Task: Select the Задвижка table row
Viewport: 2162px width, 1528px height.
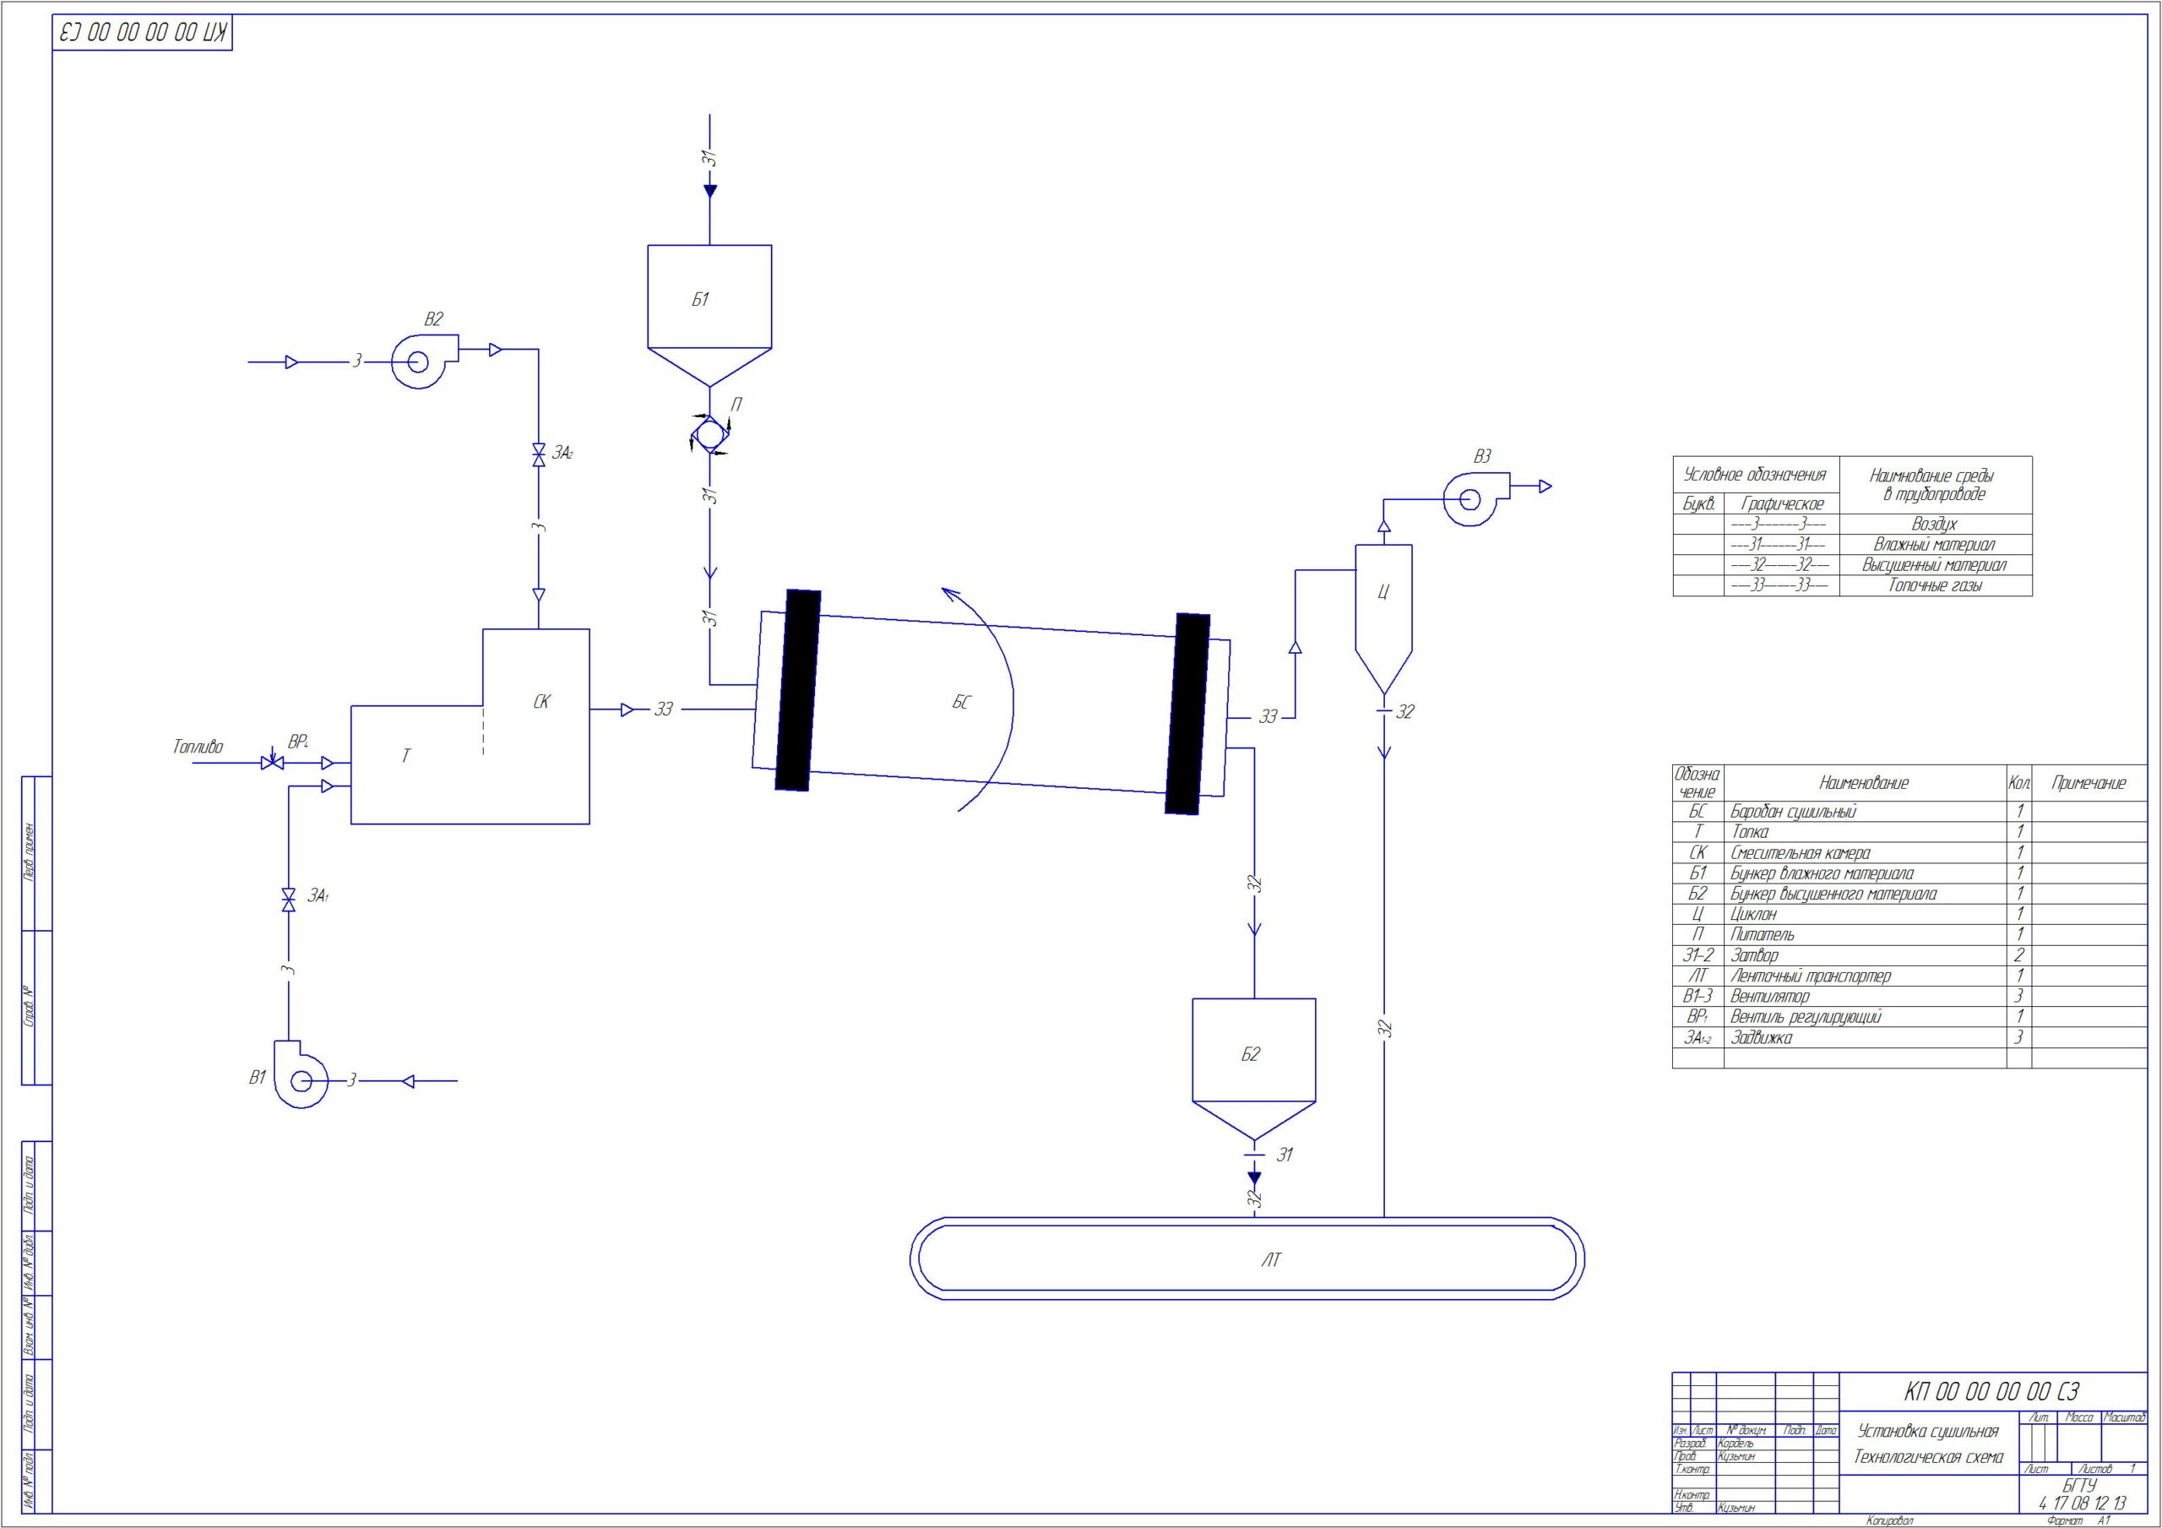Action: (1909, 1037)
